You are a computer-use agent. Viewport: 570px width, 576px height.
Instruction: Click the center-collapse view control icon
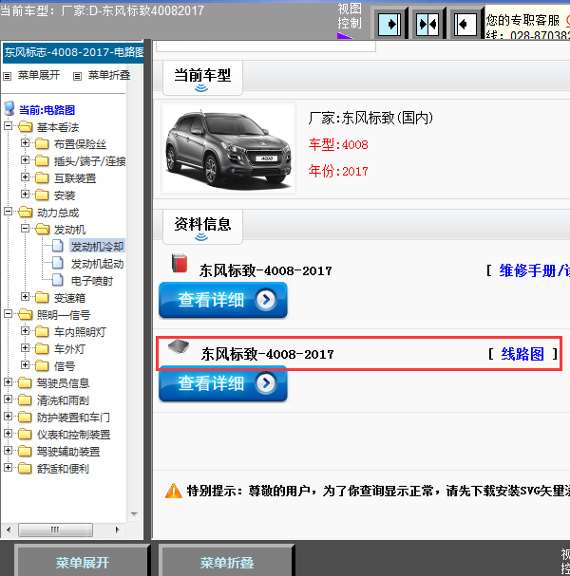point(427,25)
